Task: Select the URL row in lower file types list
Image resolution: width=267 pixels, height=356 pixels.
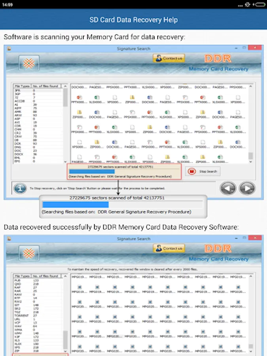Action: [38, 319]
